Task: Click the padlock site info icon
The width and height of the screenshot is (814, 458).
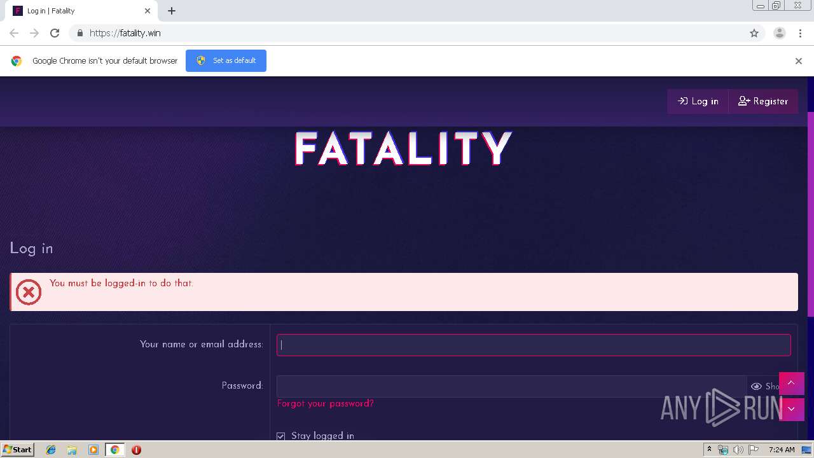Action: pos(79,33)
